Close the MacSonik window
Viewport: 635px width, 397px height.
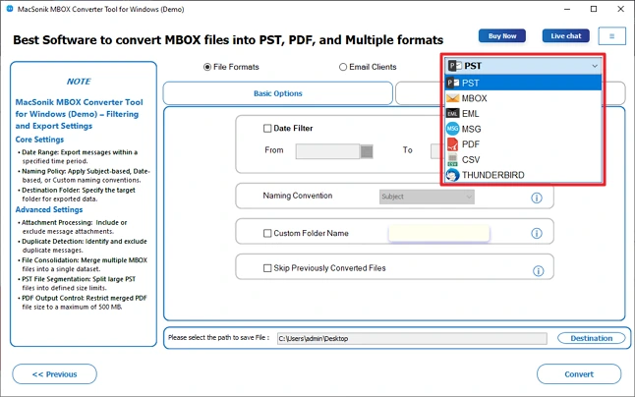(x=620, y=9)
